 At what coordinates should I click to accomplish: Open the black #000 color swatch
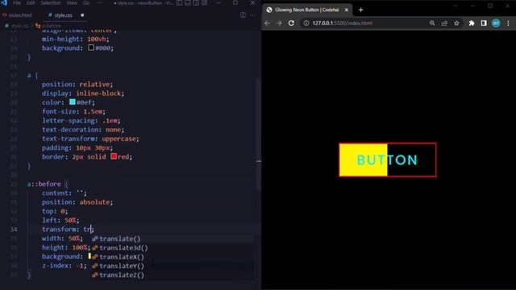pos(91,48)
